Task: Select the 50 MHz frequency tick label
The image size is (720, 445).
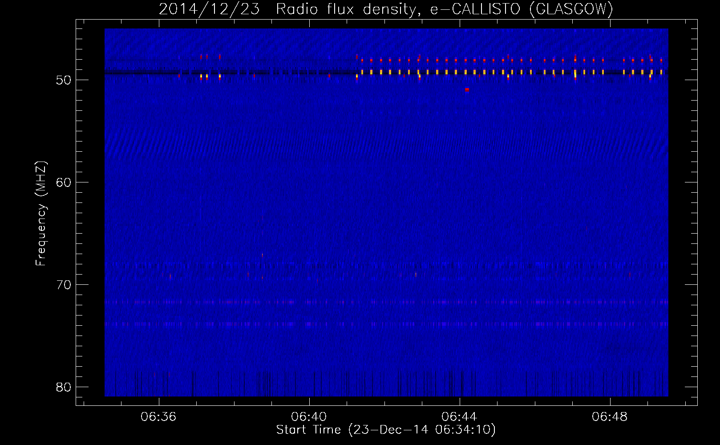Action: pos(64,80)
